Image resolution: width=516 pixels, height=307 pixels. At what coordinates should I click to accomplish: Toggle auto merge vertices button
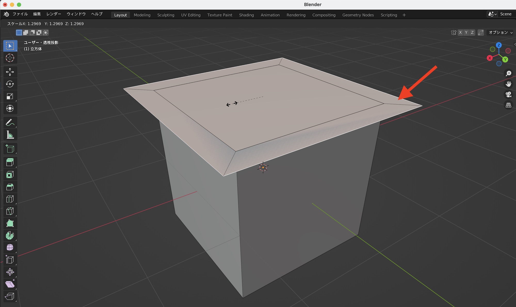(x=480, y=32)
